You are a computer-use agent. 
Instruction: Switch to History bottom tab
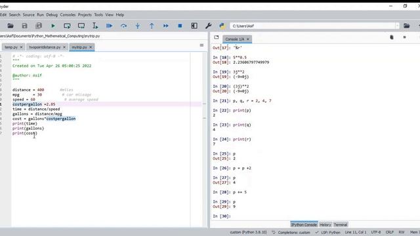325,224
